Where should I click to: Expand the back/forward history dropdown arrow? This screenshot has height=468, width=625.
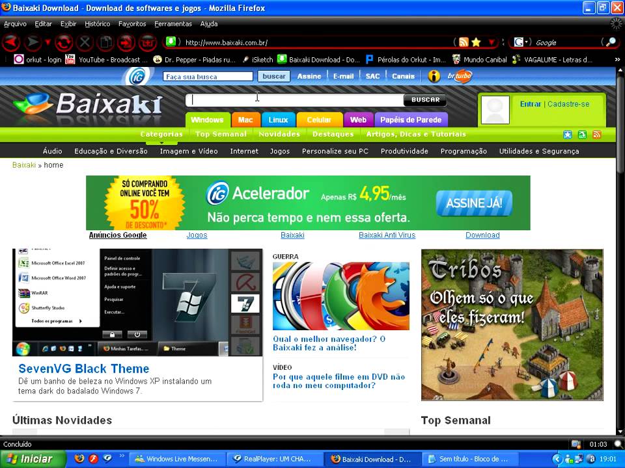pyautogui.click(x=48, y=43)
